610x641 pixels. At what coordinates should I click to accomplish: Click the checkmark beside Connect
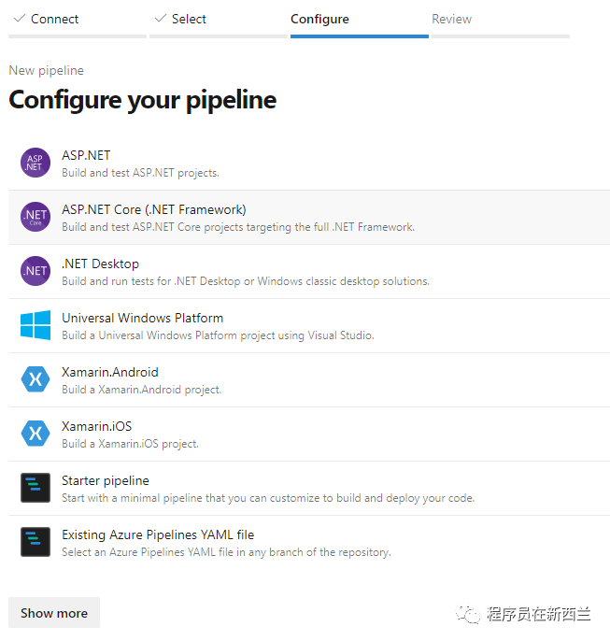tap(20, 19)
